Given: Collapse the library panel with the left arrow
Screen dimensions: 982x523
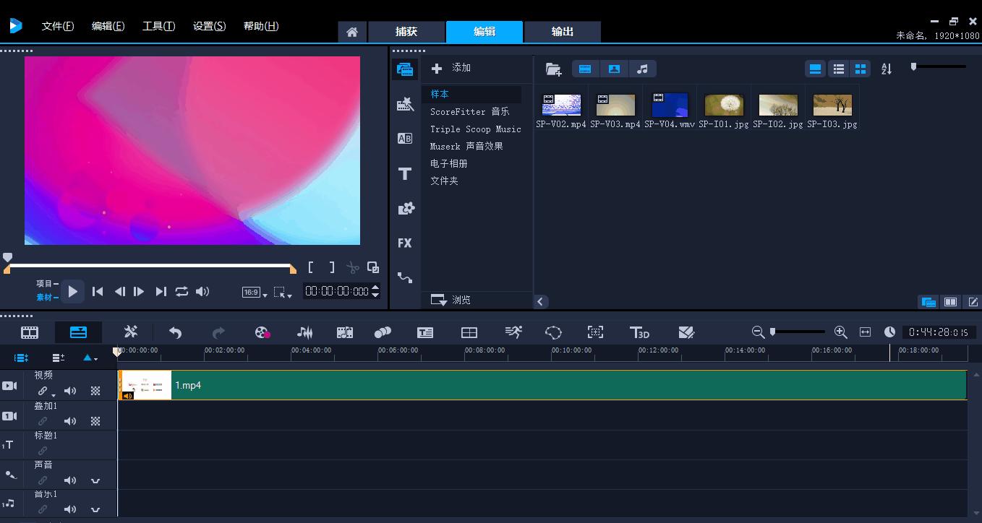Looking at the screenshot, I should pos(541,301).
